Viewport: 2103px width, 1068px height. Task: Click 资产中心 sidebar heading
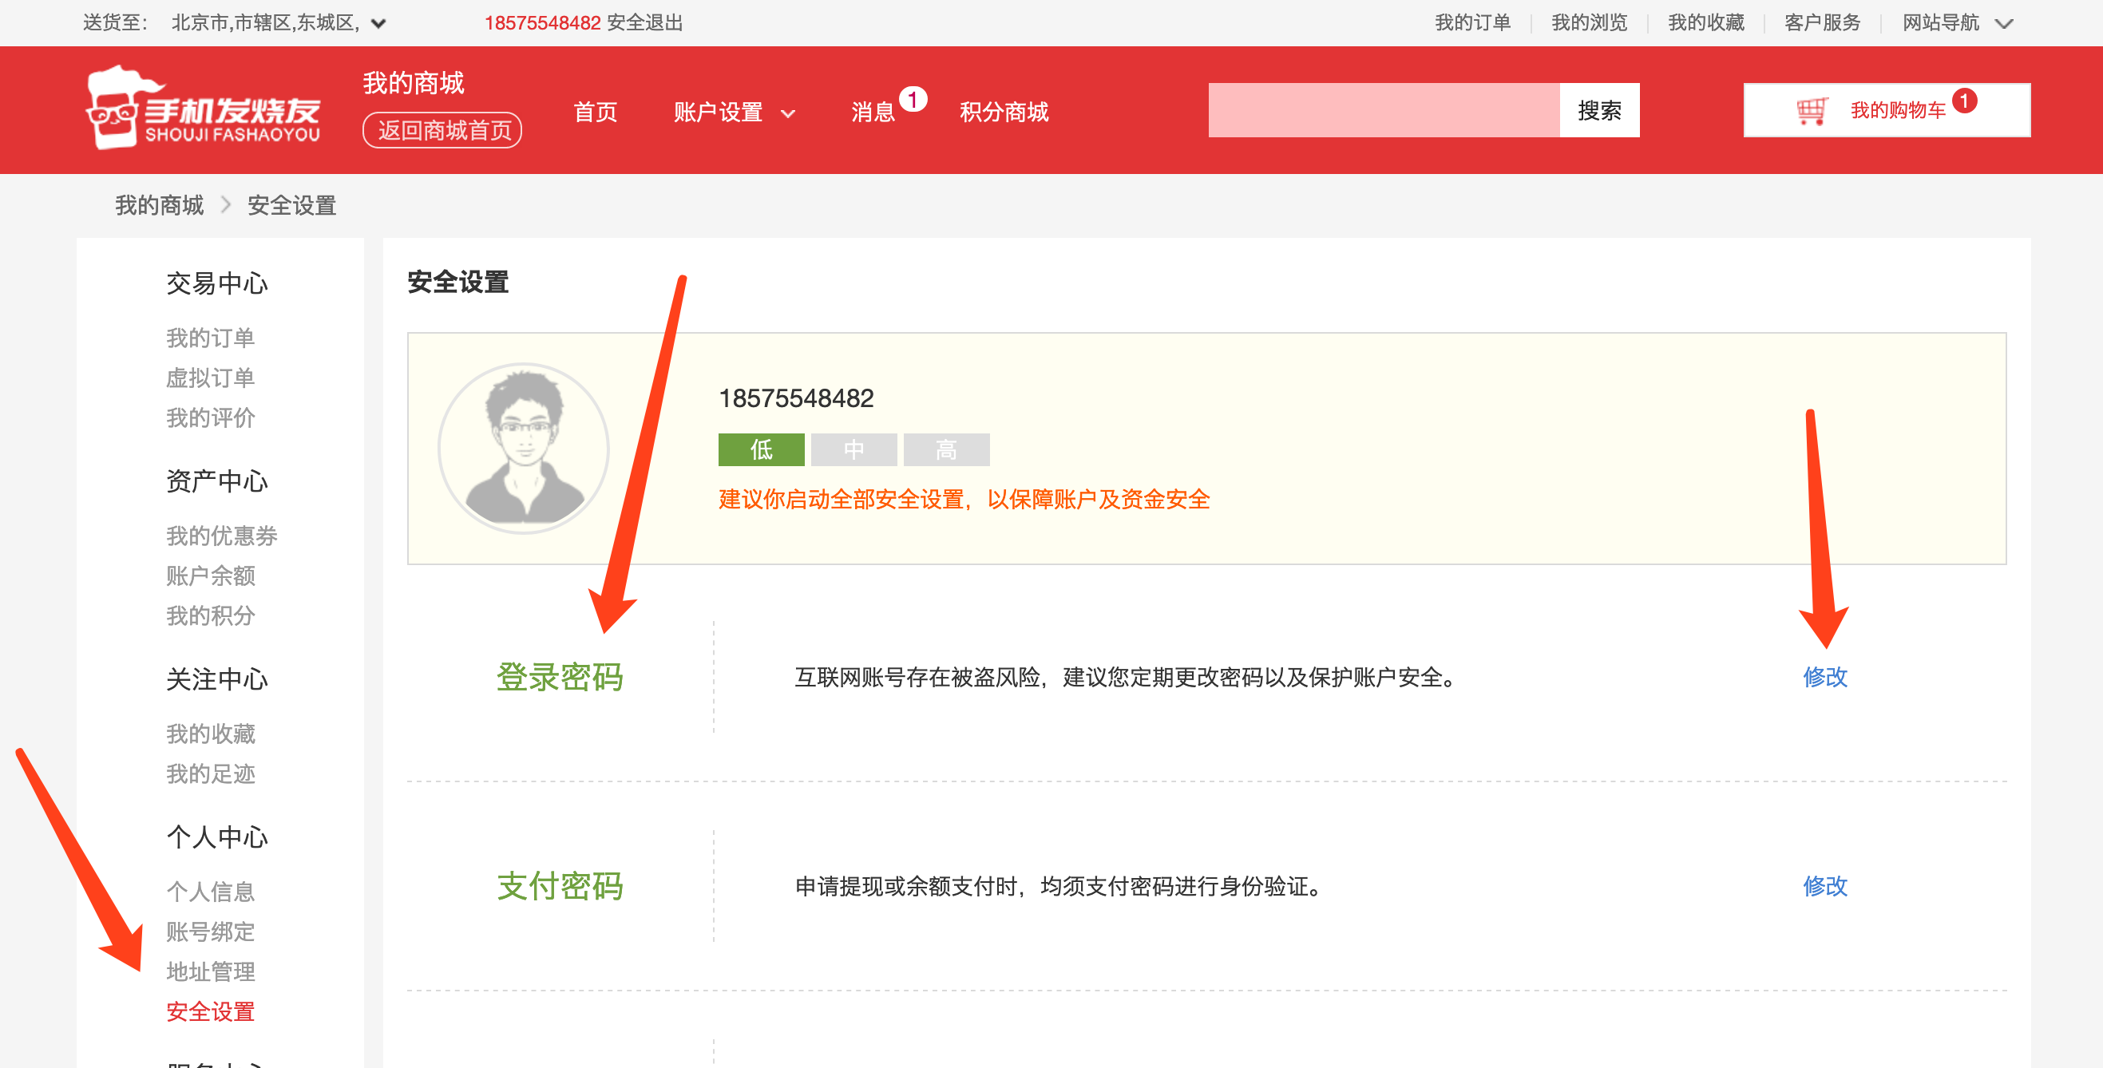pyautogui.click(x=216, y=481)
